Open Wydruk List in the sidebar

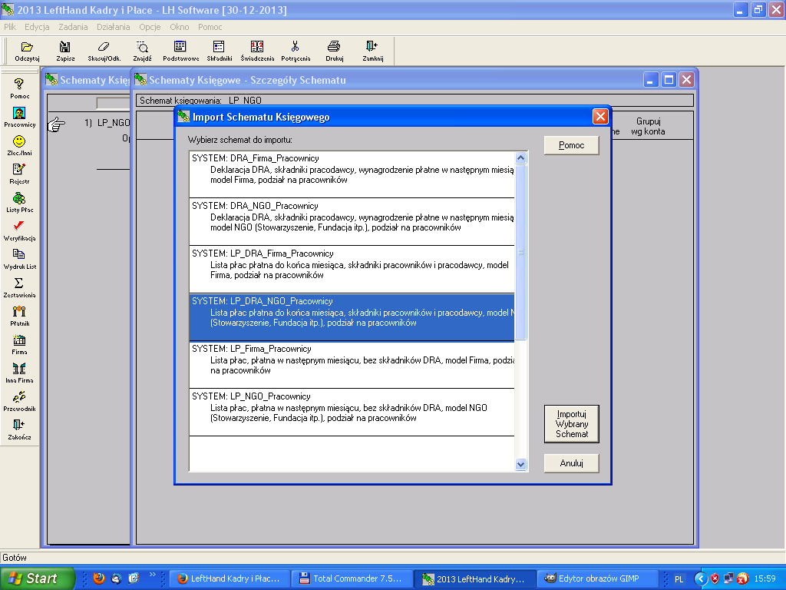click(19, 259)
